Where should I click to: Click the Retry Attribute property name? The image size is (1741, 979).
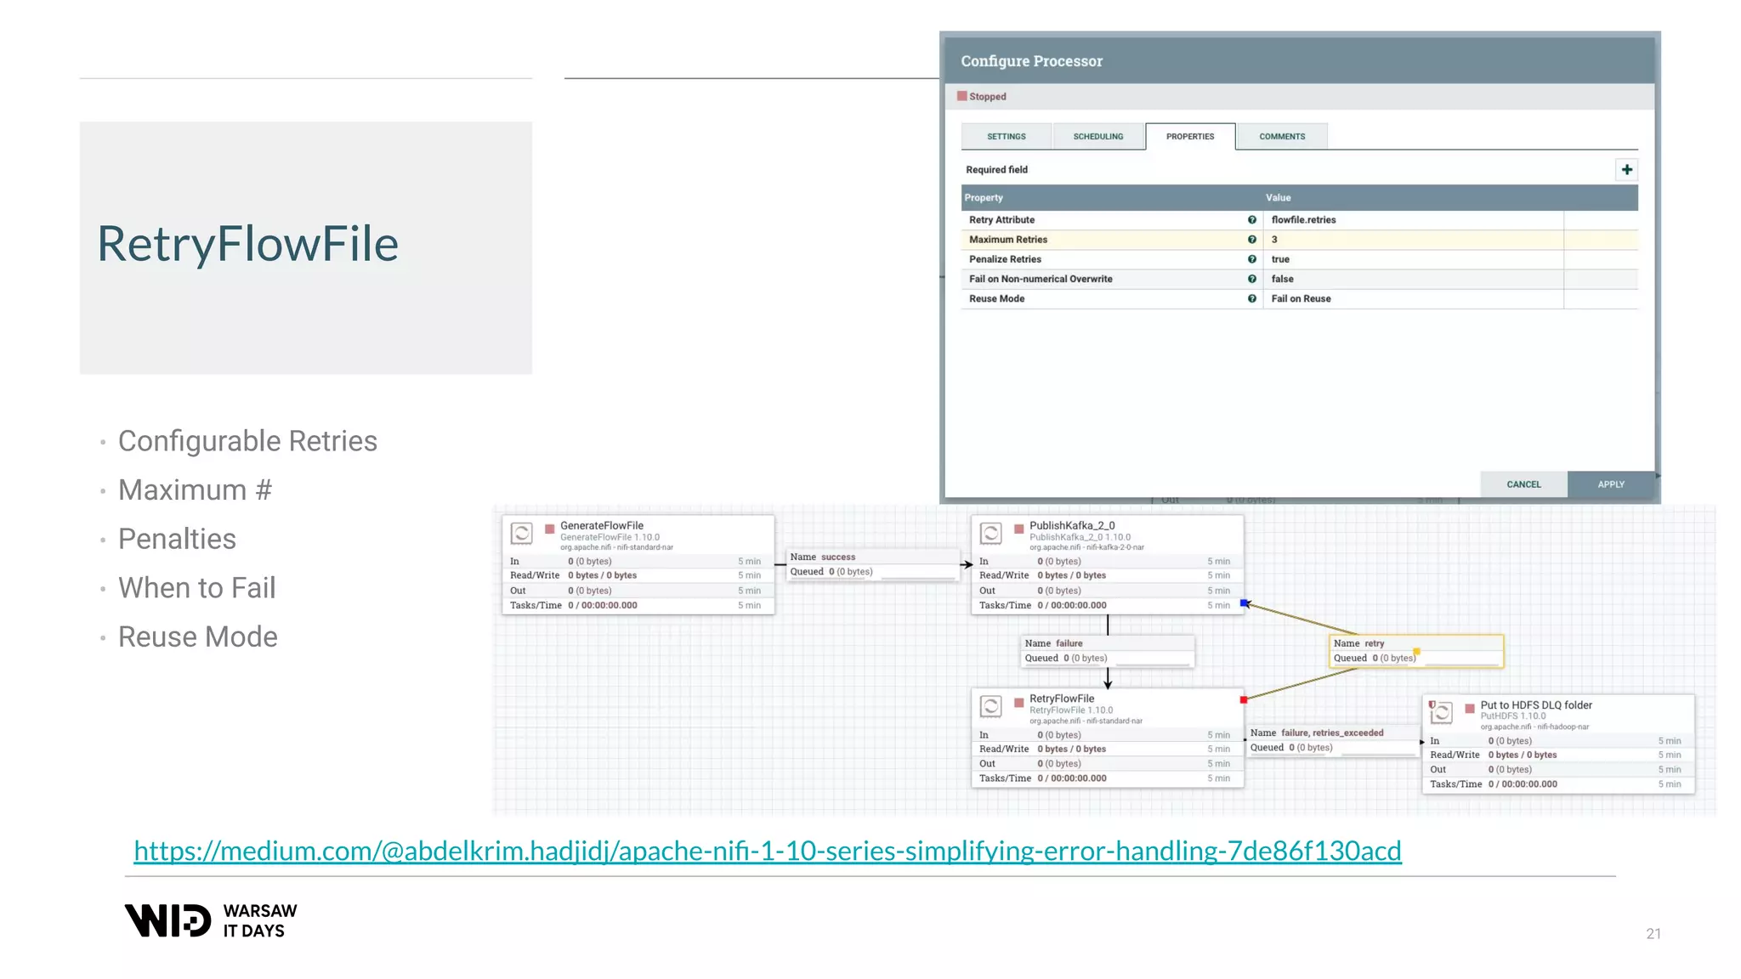(1001, 220)
